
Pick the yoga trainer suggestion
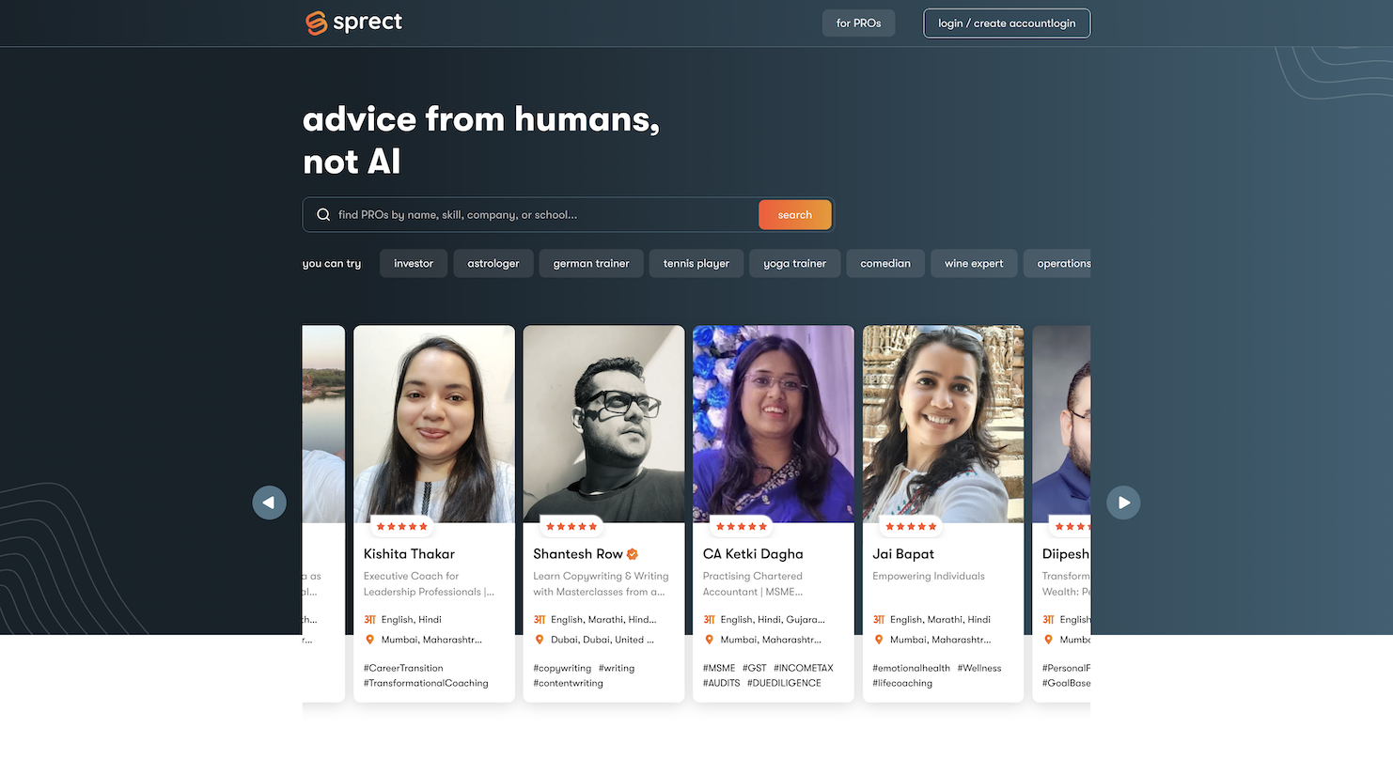coord(794,264)
